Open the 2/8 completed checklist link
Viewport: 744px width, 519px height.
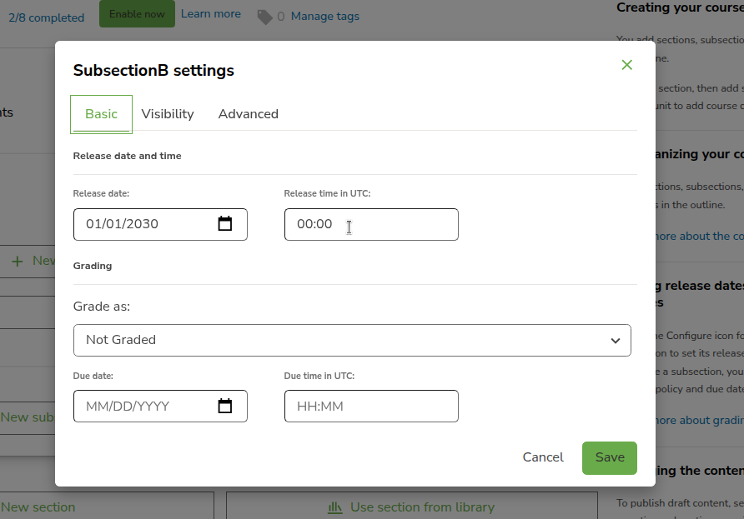[47, 18]
